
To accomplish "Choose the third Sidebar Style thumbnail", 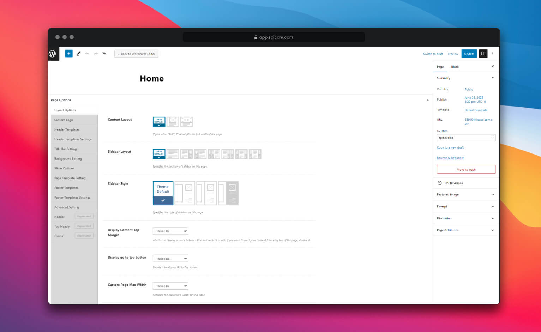I will (x=206, y=193).
